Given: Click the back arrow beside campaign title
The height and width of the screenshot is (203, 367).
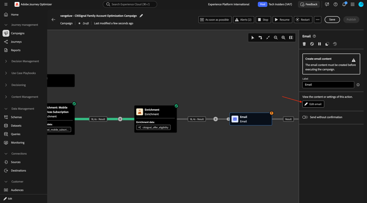Looking at the screenshot, I should [x=53, y=20].
